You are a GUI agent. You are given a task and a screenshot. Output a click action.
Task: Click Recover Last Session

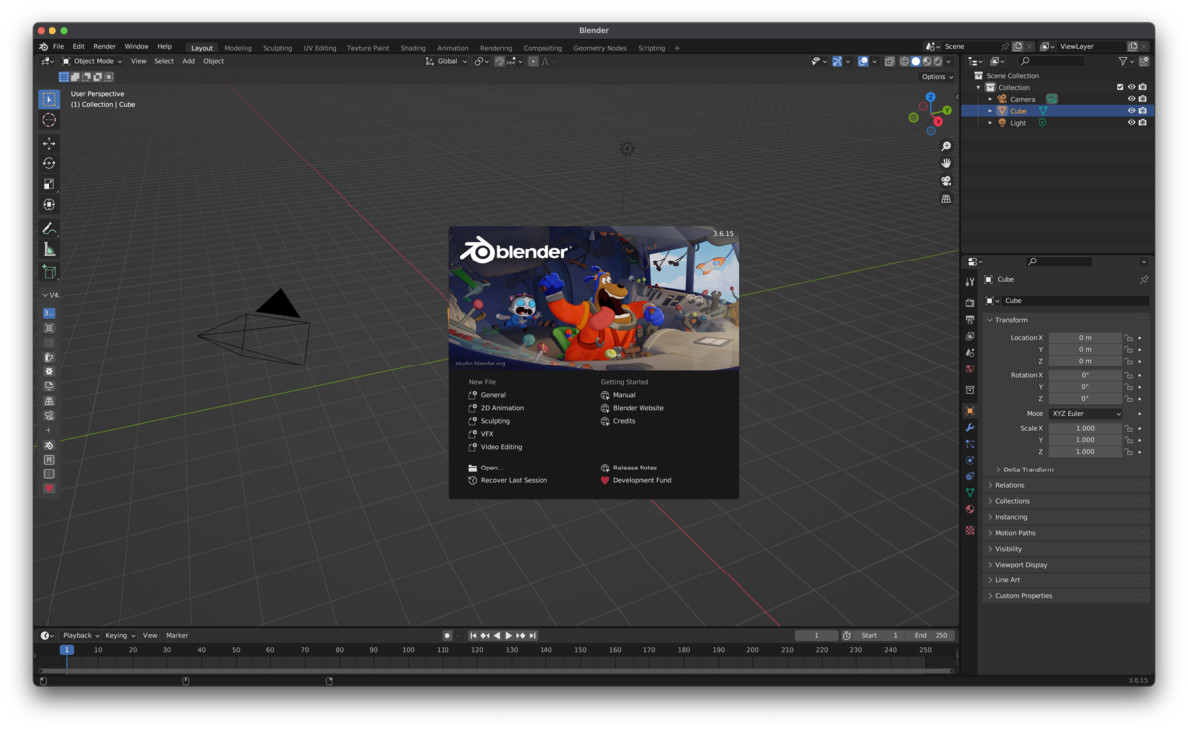coord(508,480)
